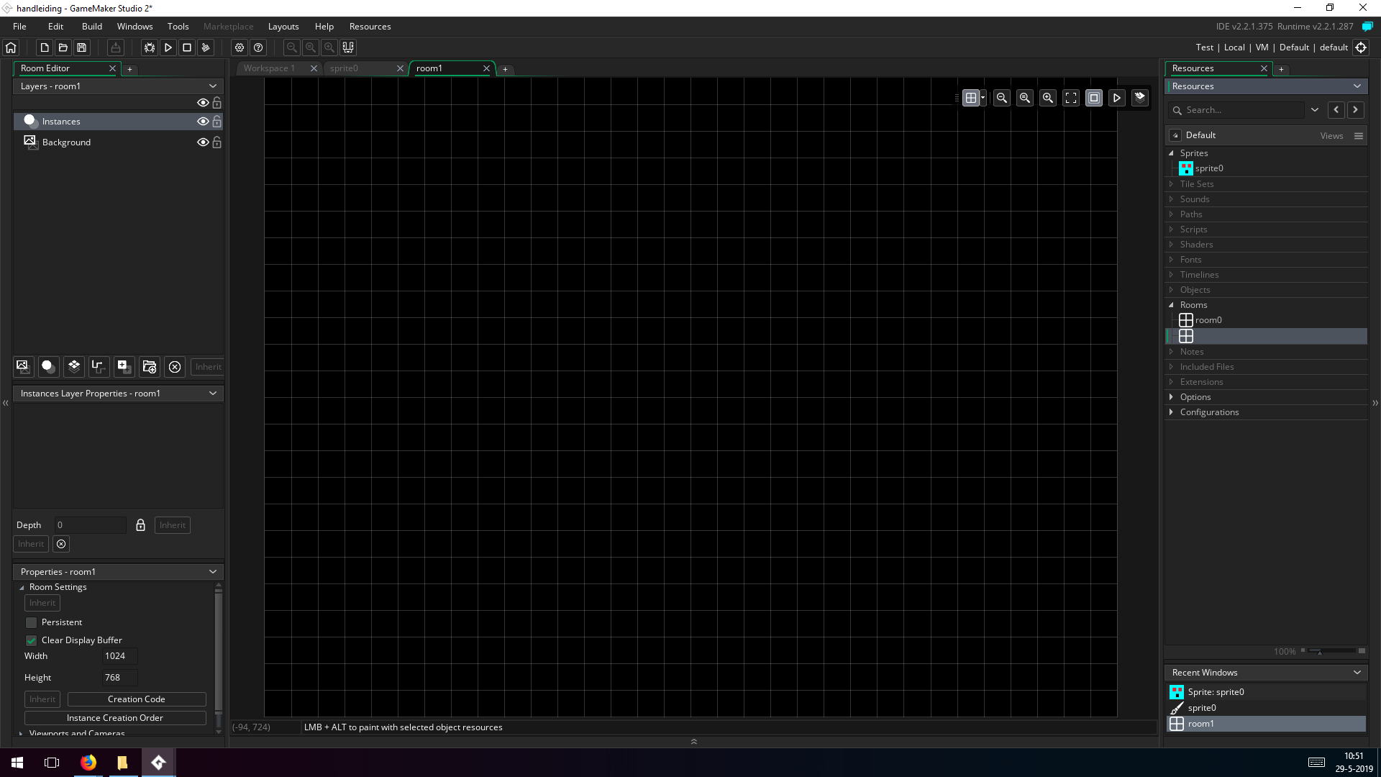Click the Debug bug icon in toolbar
This screenshot has width=1381, height=777.
(150, 47)
